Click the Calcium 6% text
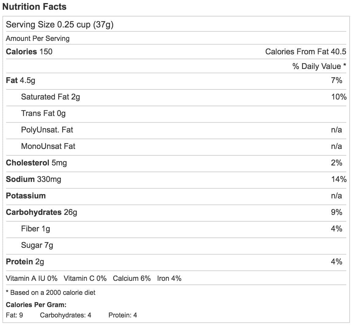The width and height of the screenshot is (353, 326). click(132, 278)
